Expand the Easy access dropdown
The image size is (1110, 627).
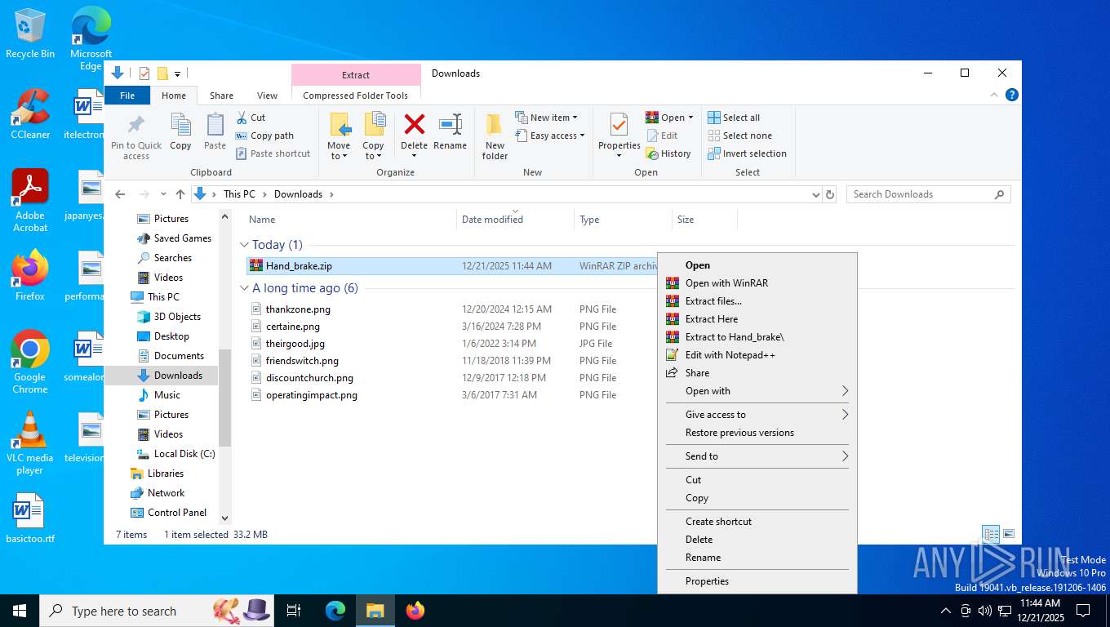click(x=551, y=136)
